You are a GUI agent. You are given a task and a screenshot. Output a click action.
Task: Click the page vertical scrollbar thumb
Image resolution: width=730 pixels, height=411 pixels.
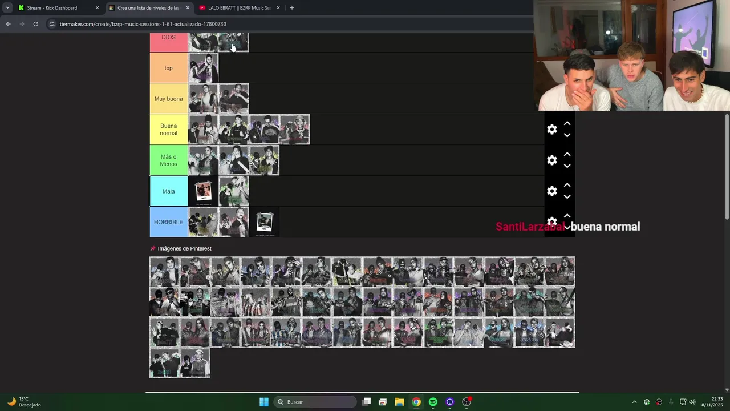coord(727,166)
